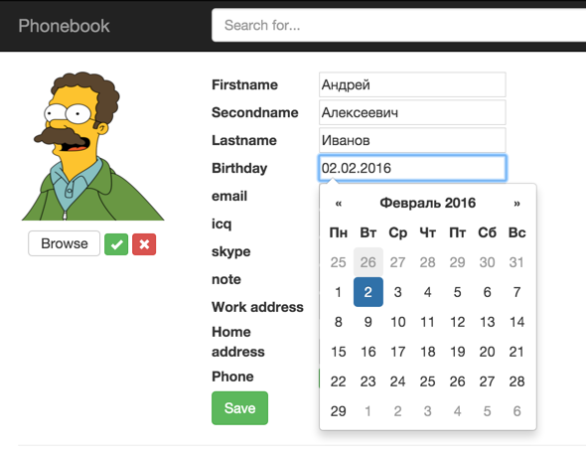Open month picker via Февраль 2016 header

click(x=427, y=204)
